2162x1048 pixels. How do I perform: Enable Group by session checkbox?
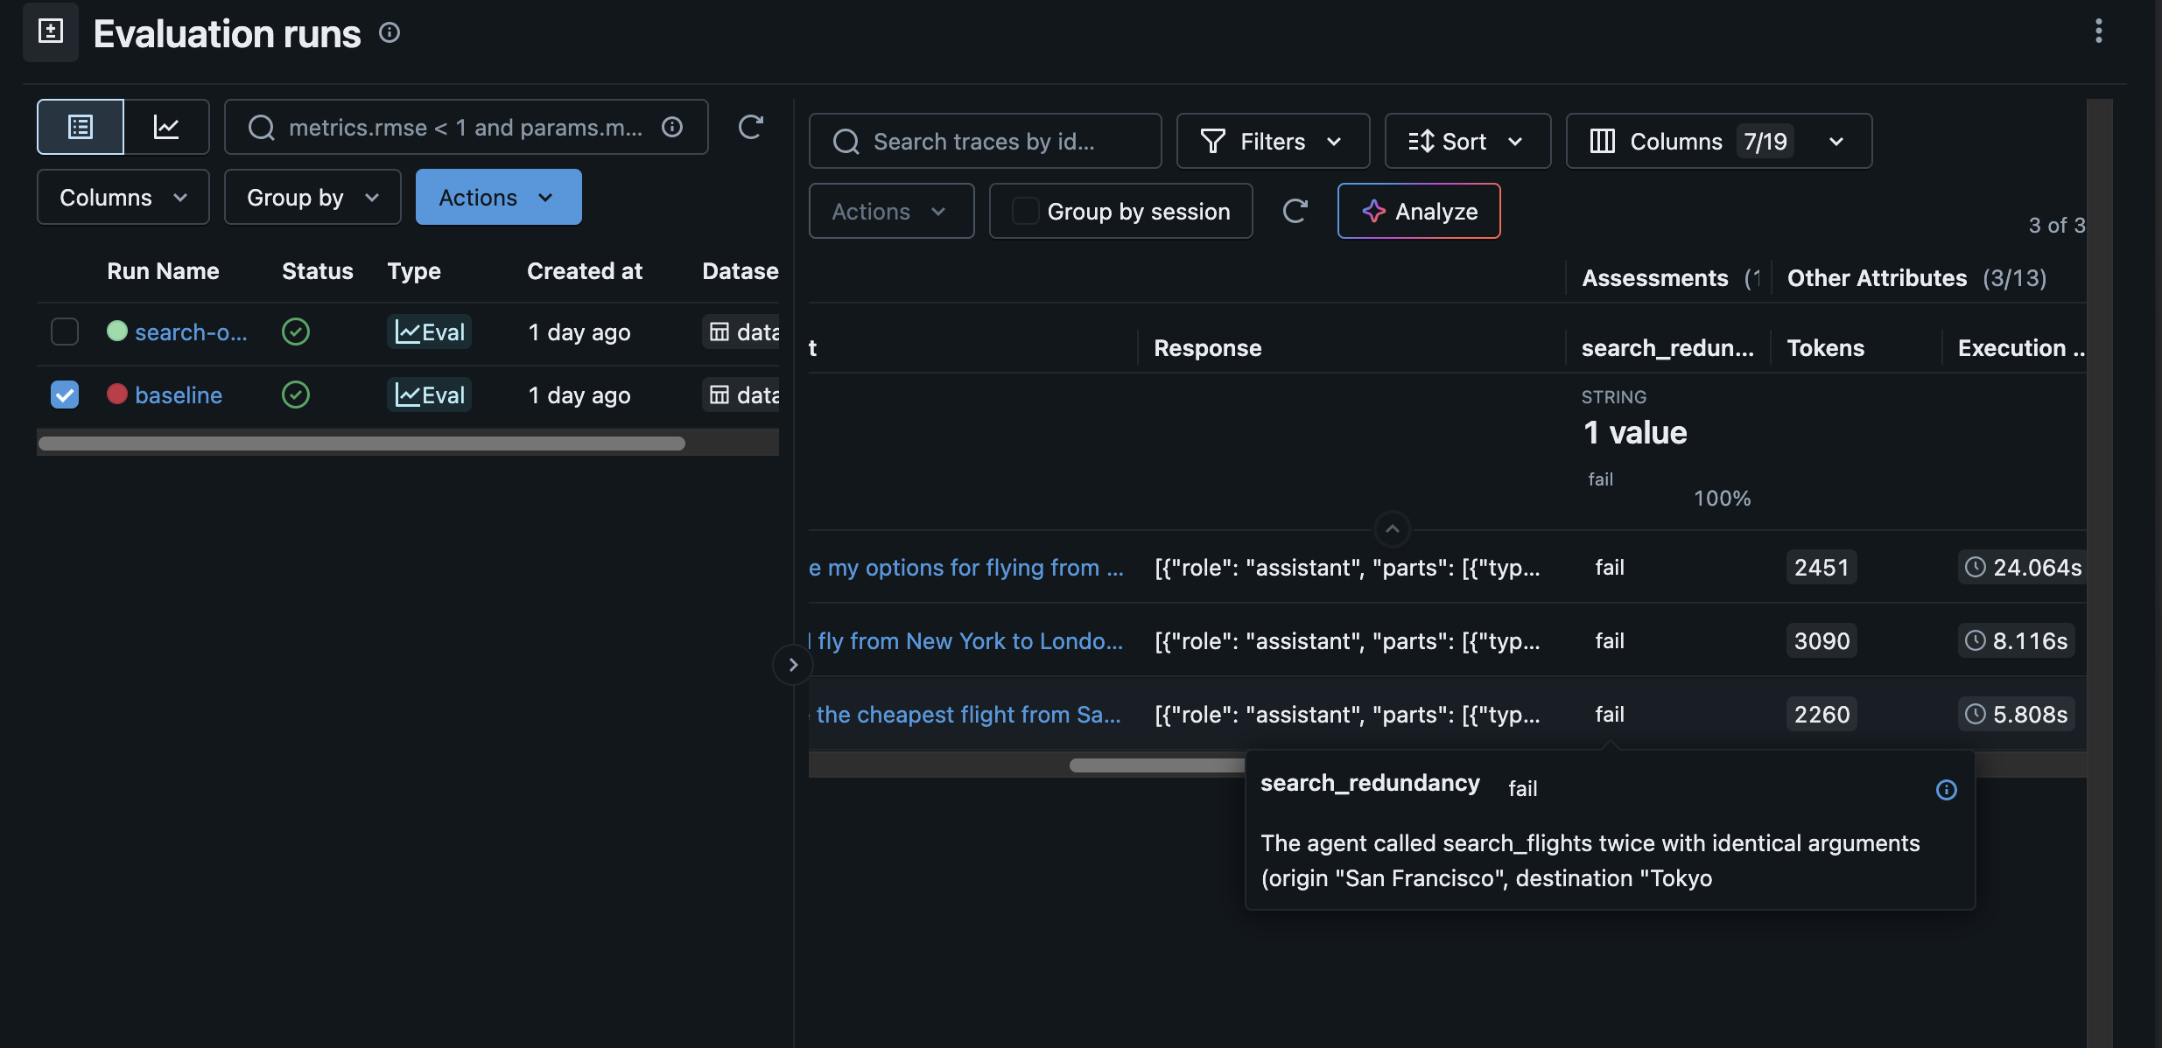point(1025,211)
